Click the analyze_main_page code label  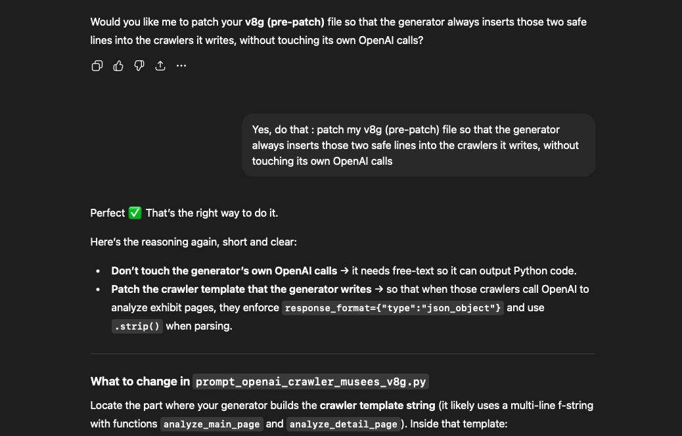coord(212,424)
